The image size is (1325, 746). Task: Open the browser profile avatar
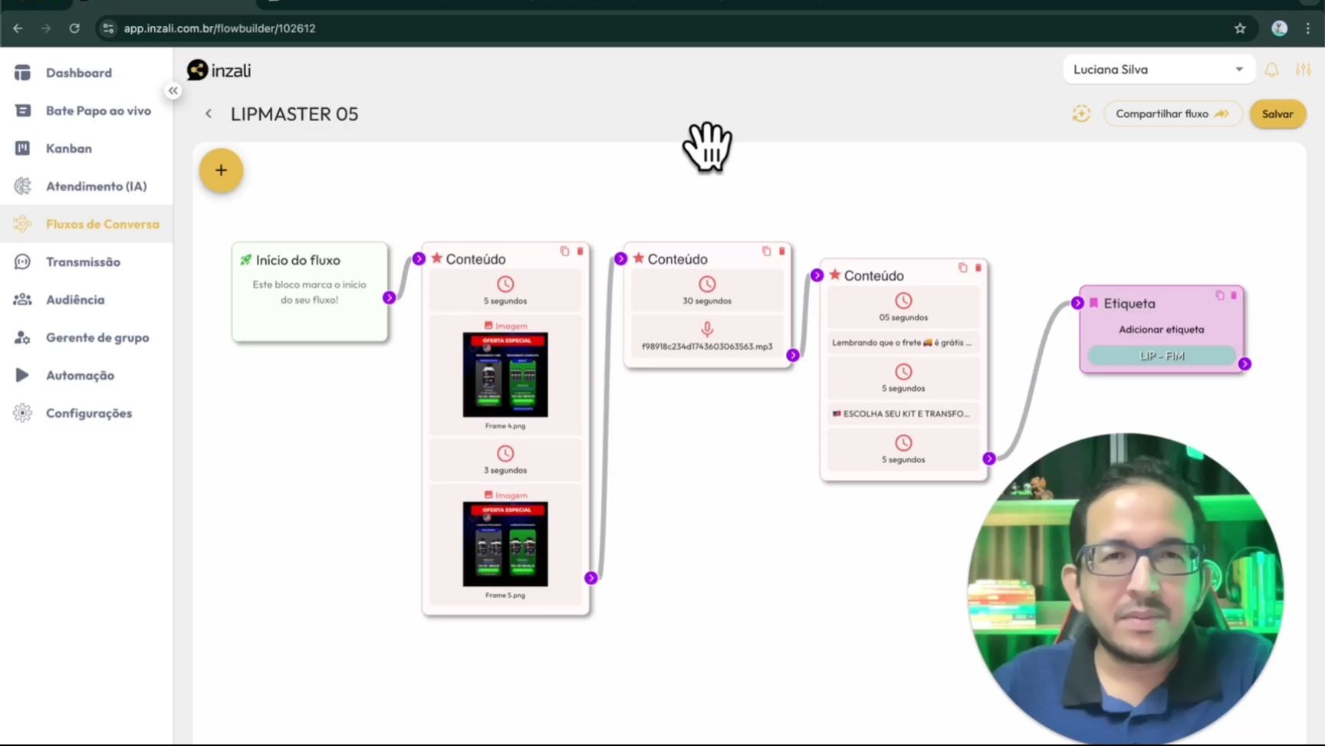pyautogui.click(x=1279, y=28)
